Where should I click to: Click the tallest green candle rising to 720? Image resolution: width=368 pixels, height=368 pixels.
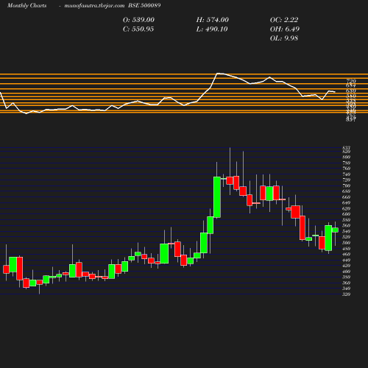[x=217, y=197]
